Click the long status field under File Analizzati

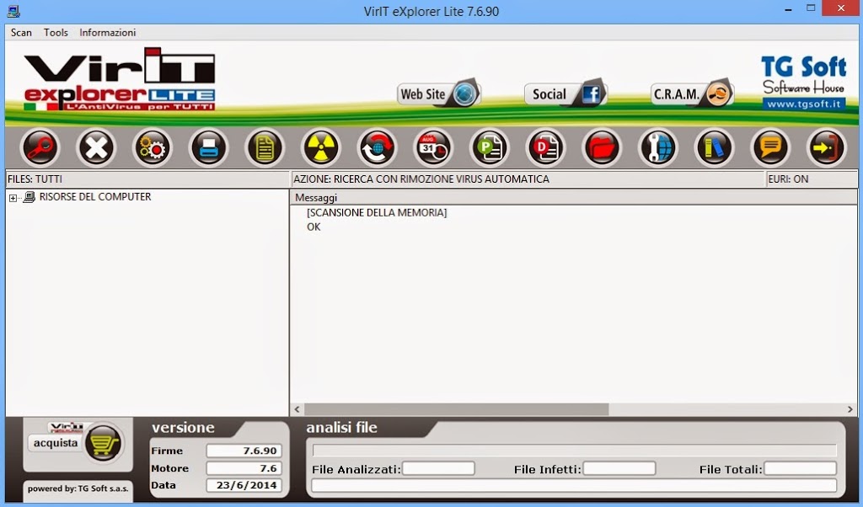[x=574, y=486]
